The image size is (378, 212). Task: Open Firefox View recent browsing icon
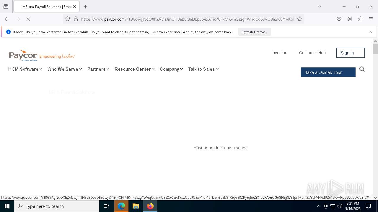6,6
